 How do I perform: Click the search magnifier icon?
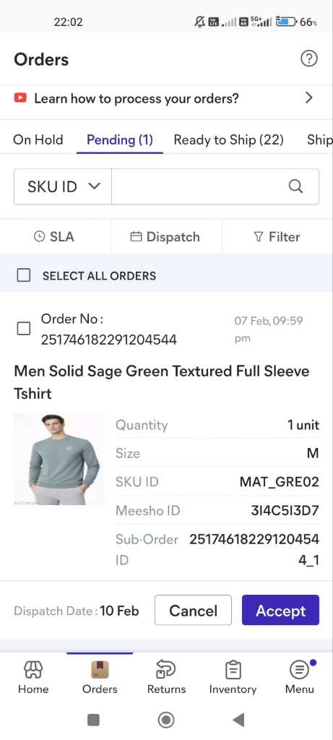pos(295,186)
